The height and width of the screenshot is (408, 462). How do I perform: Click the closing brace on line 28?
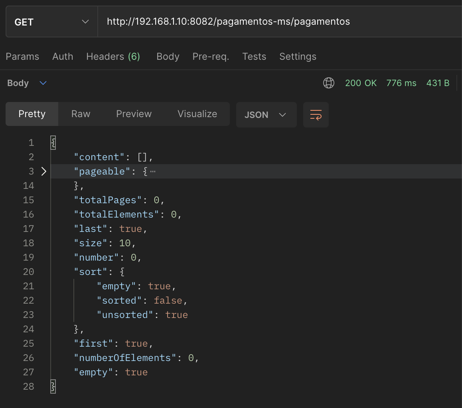click(x=53, y=386)
